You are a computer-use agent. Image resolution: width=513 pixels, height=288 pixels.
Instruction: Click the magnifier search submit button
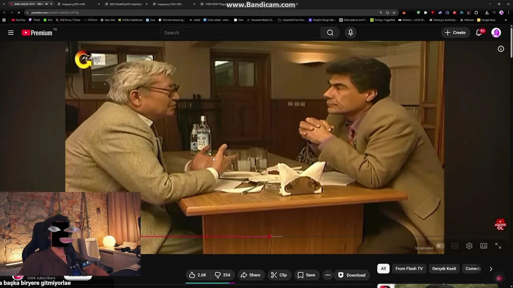click(330, 33)
